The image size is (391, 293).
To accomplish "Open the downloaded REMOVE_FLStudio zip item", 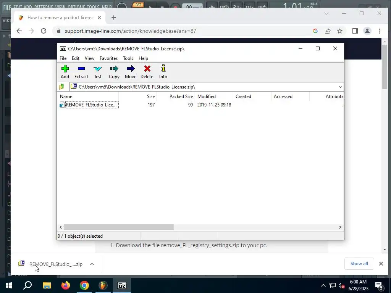I will pos(50,264).
